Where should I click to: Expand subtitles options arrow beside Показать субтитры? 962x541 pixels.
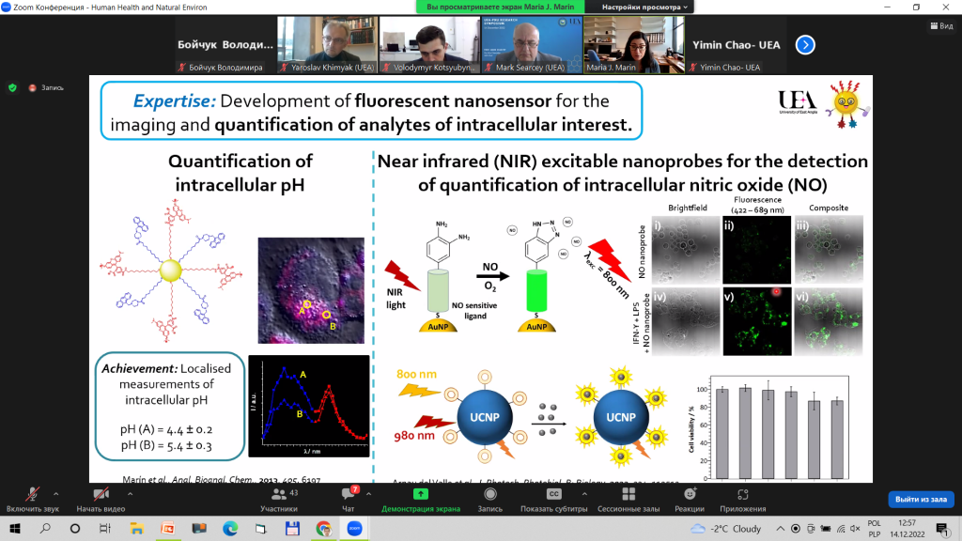point(584,494)
